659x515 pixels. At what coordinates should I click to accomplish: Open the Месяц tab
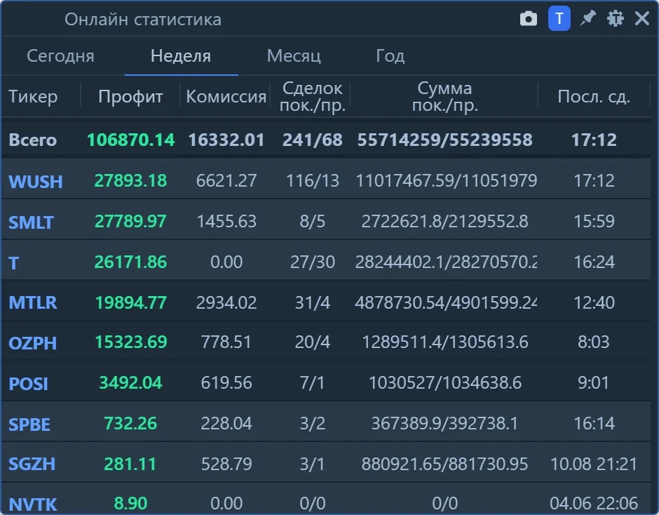[294, 56]
